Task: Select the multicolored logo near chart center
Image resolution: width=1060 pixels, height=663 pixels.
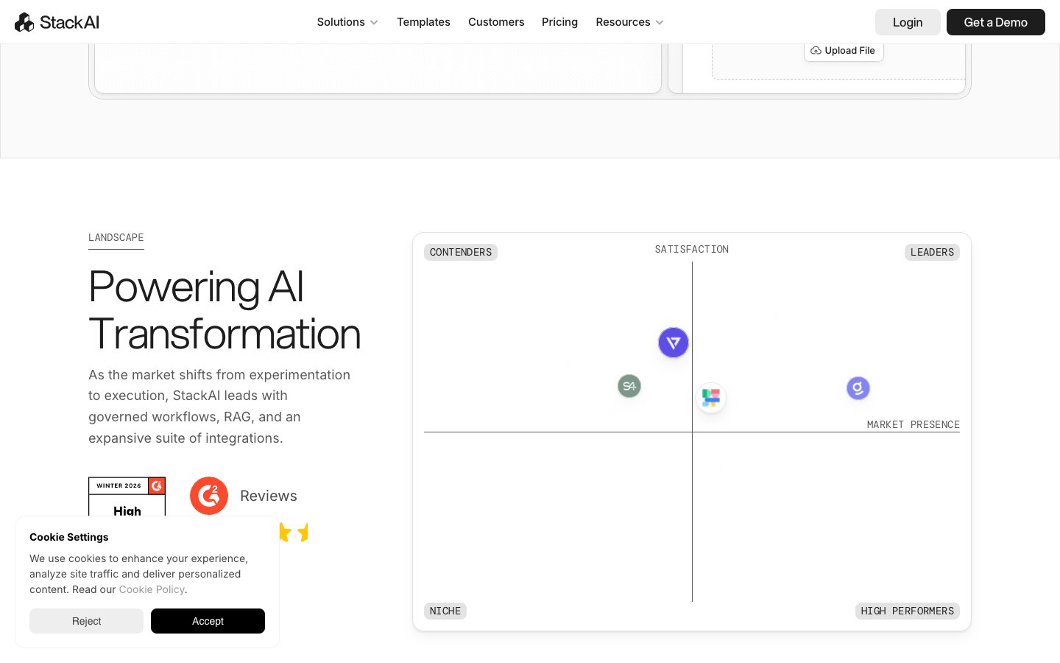Action: click(x=710, y=398)
